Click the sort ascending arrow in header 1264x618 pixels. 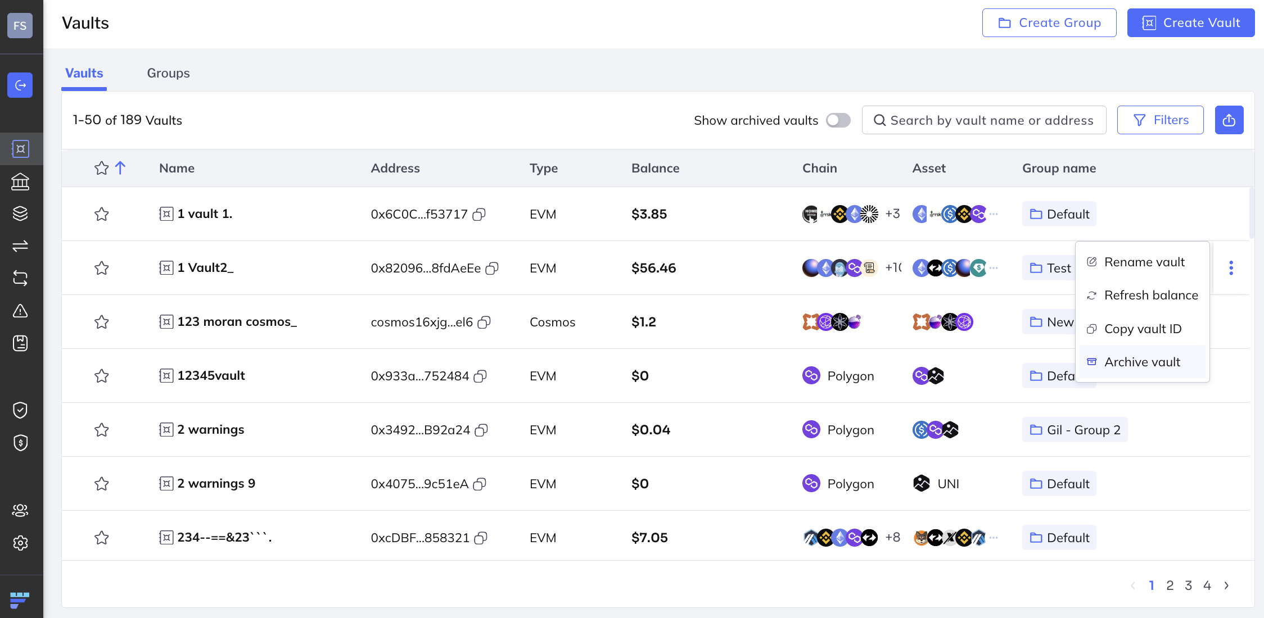point(120,167)
